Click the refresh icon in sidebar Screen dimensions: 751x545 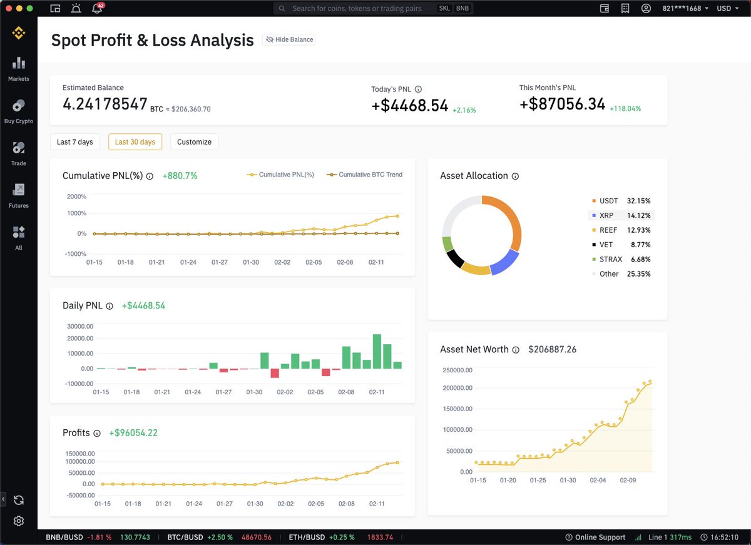pos(19,500)
